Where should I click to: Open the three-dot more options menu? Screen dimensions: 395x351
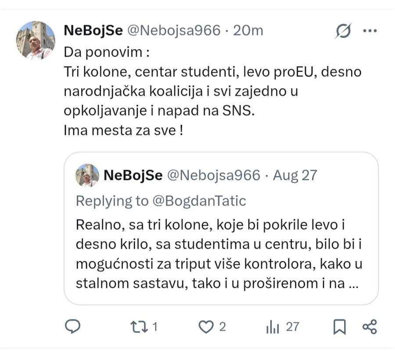pyautogui.click(x=370, y=31)
